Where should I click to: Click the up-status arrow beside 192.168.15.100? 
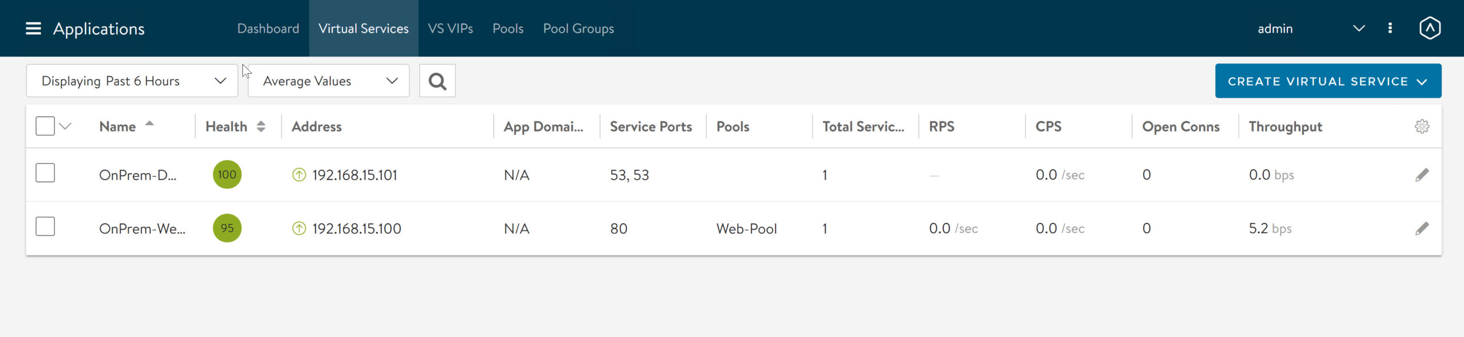pos(299,228)
